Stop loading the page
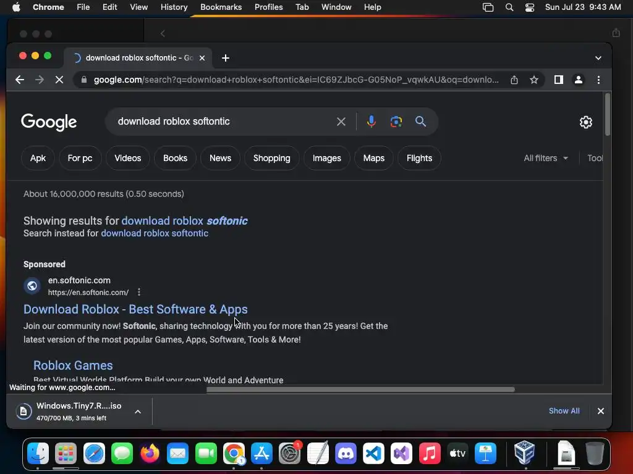 [59, 80]
